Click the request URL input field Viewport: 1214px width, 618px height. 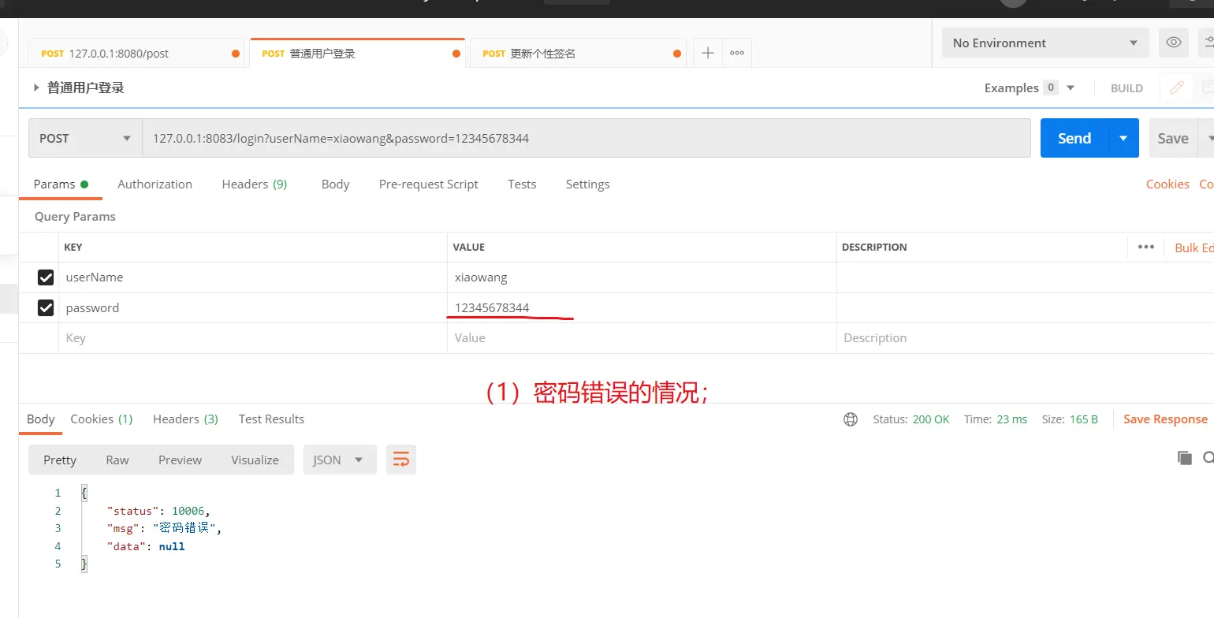583,138
